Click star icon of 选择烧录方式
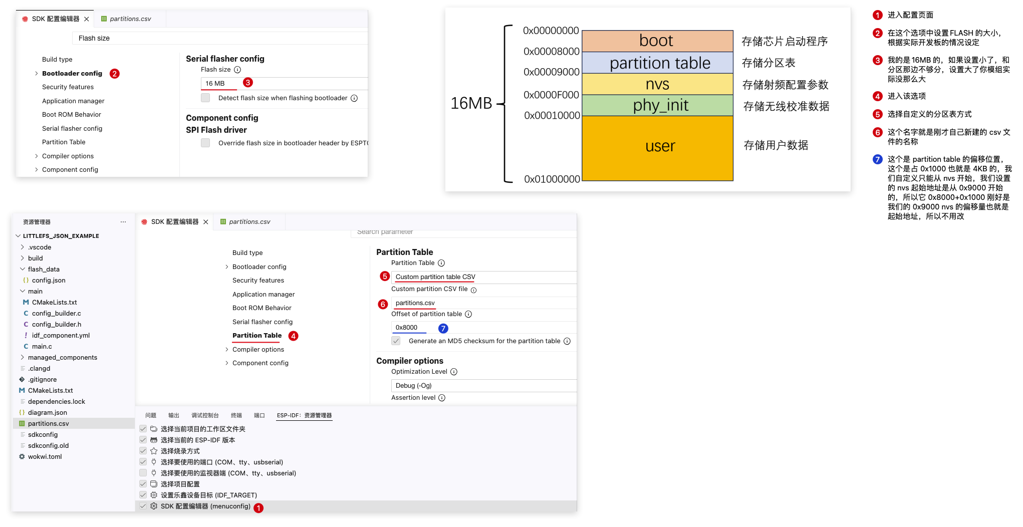Screen dimensions: 1023x527 154,451
